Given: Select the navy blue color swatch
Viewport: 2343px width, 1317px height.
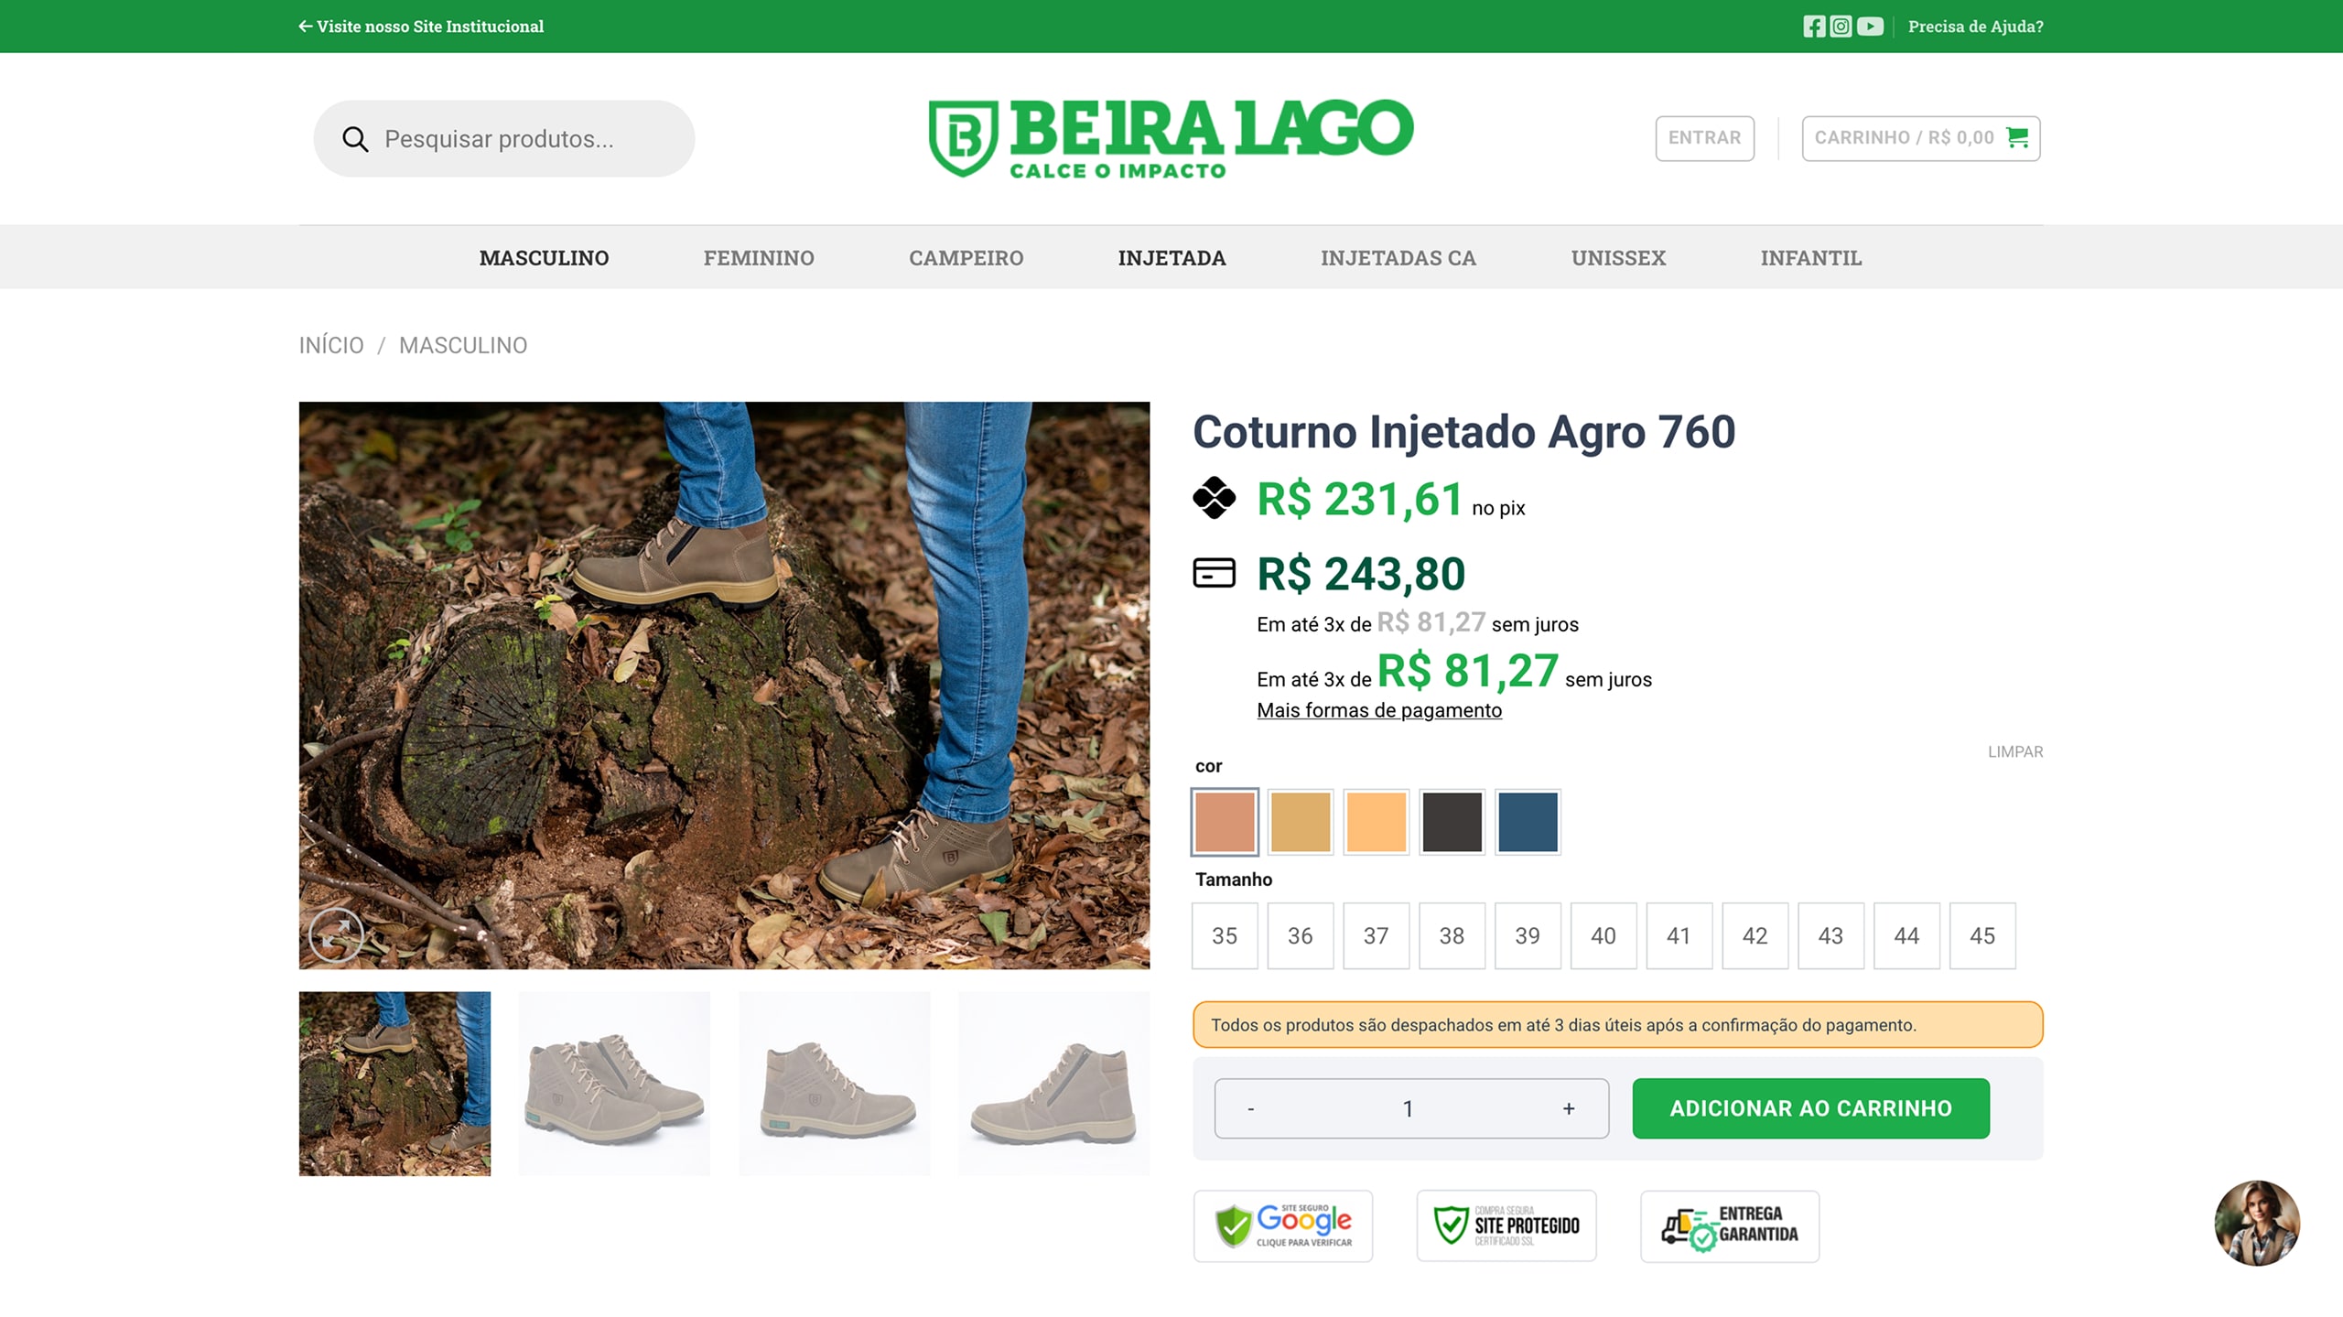Looking at the screenshot, I should coord(1527,822).
